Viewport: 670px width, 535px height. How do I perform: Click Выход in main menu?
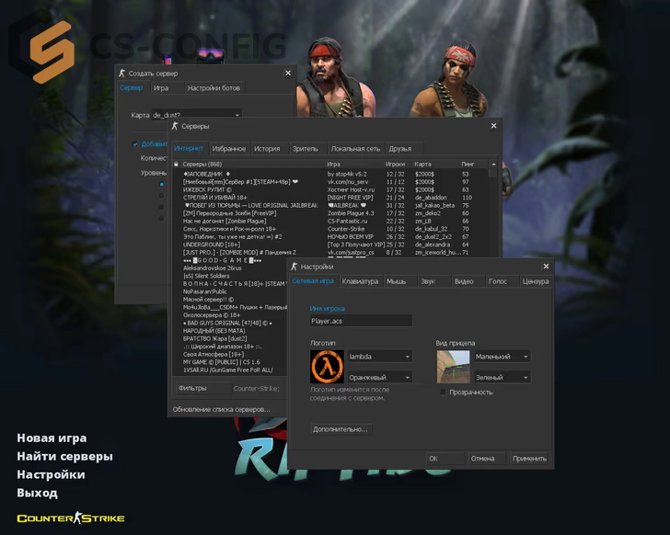(37, 494)
